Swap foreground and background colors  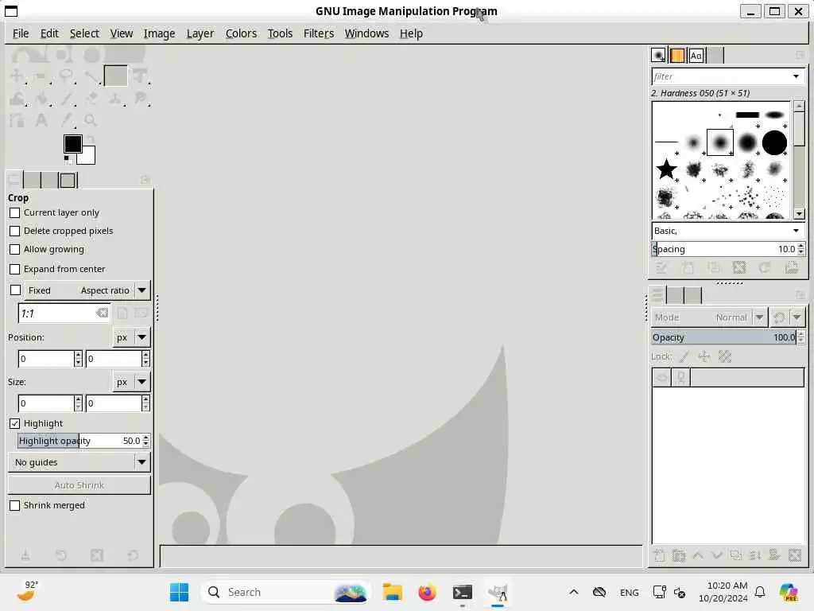[x=91, y=138]
